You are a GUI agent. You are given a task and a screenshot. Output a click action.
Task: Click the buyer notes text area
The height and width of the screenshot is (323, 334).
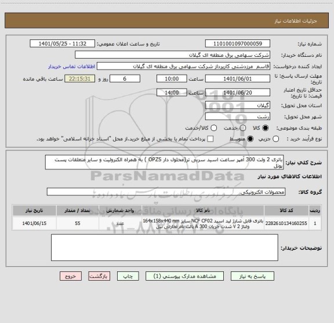point(165,248)
